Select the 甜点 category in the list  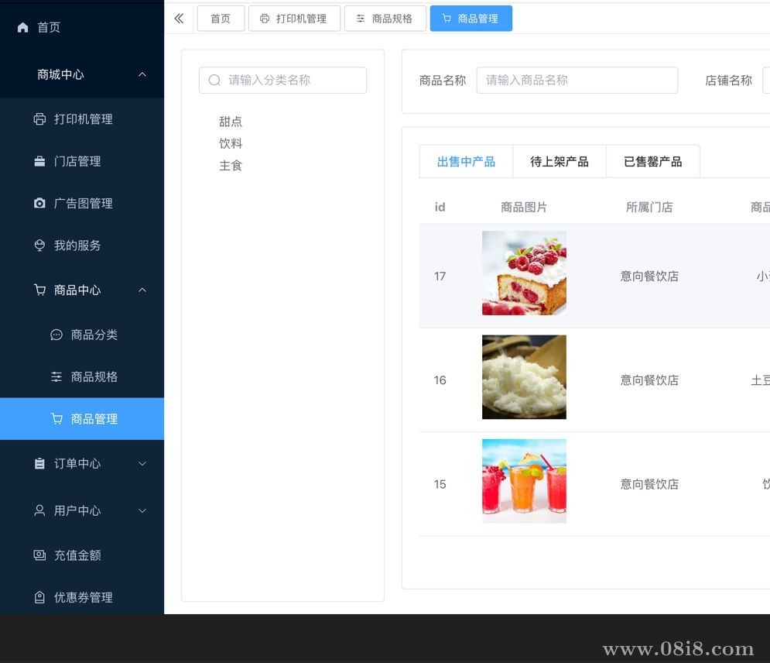pos(231,121)
